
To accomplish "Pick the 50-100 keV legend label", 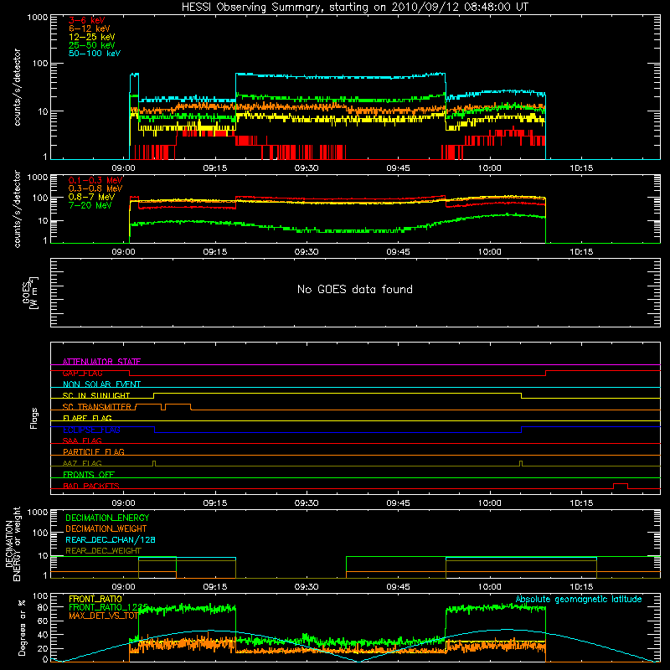I will [x=95, y=54].
